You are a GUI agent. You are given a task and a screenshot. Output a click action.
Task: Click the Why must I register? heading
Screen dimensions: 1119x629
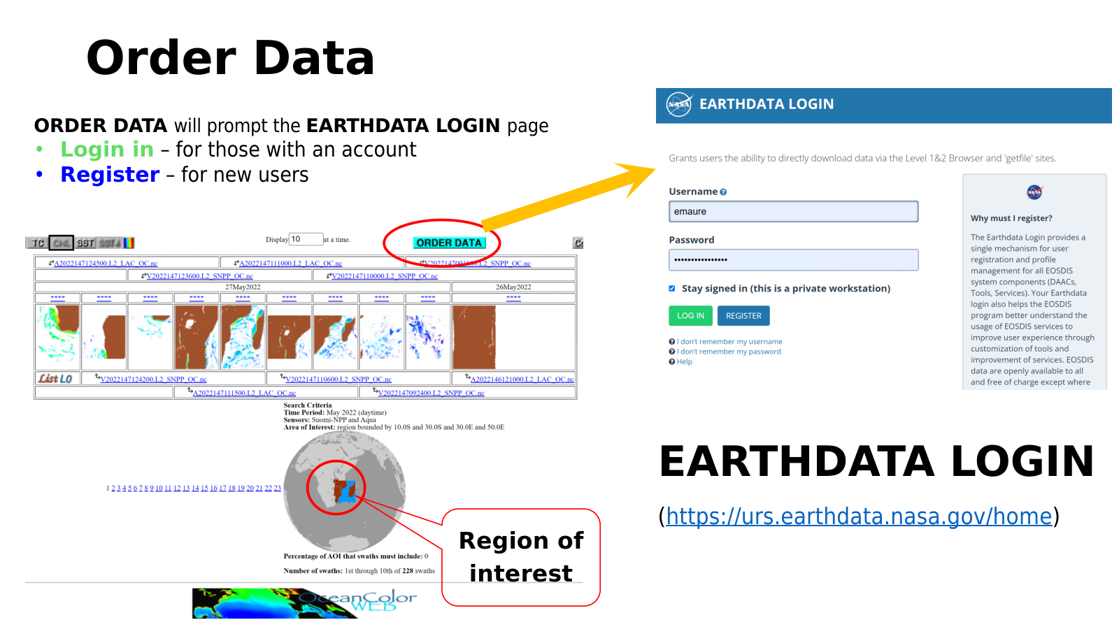[1011, 218]
